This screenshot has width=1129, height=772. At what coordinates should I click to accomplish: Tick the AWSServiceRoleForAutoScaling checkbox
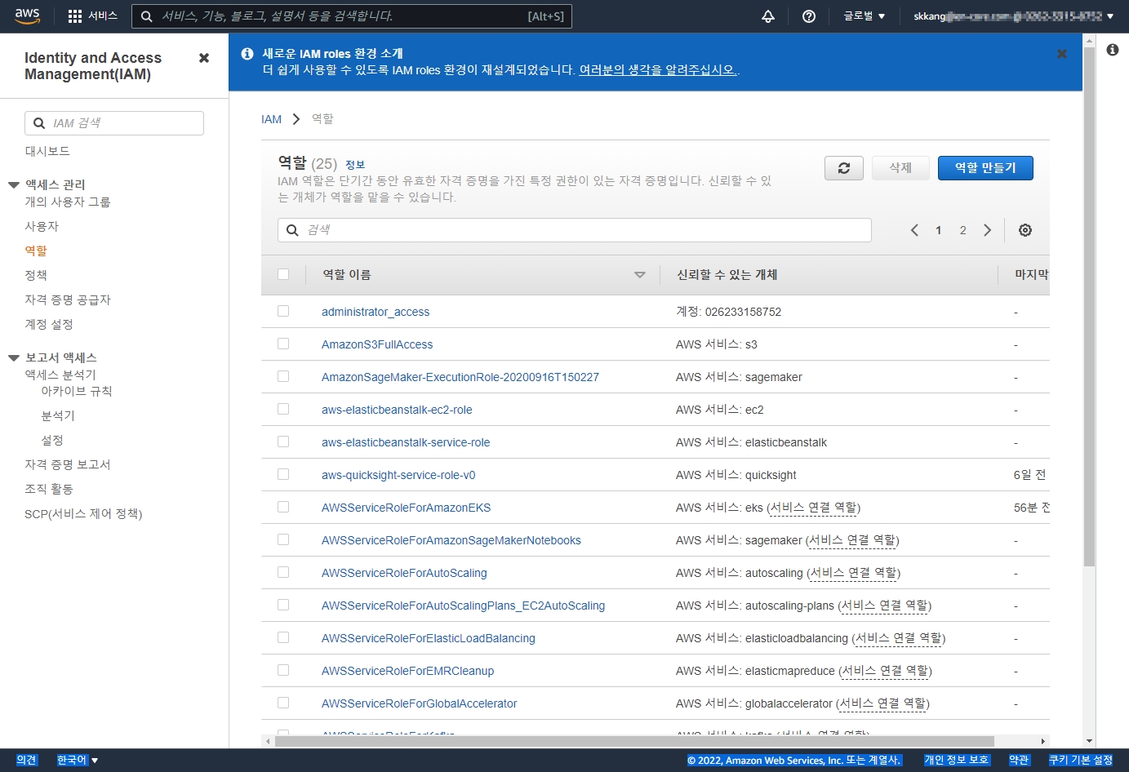[283, 572]
